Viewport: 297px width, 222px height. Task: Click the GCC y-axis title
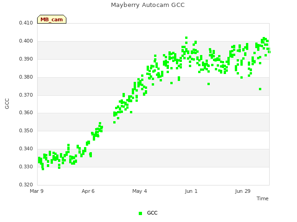pyautogui.click(x=7, y=104)
